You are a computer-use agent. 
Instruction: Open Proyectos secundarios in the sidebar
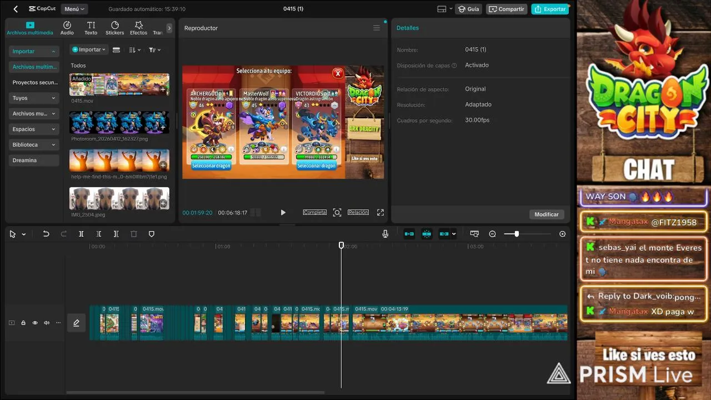(x=34, y=82)
